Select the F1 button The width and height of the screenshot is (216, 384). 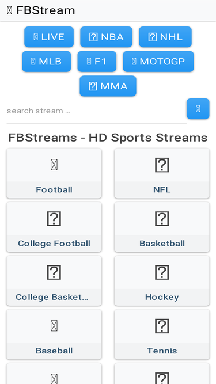[x=97, y=62]
